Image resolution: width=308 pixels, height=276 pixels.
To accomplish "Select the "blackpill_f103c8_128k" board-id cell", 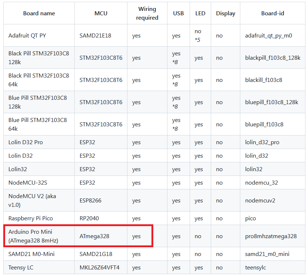I will pyautogui.click(x=273, y=58).
